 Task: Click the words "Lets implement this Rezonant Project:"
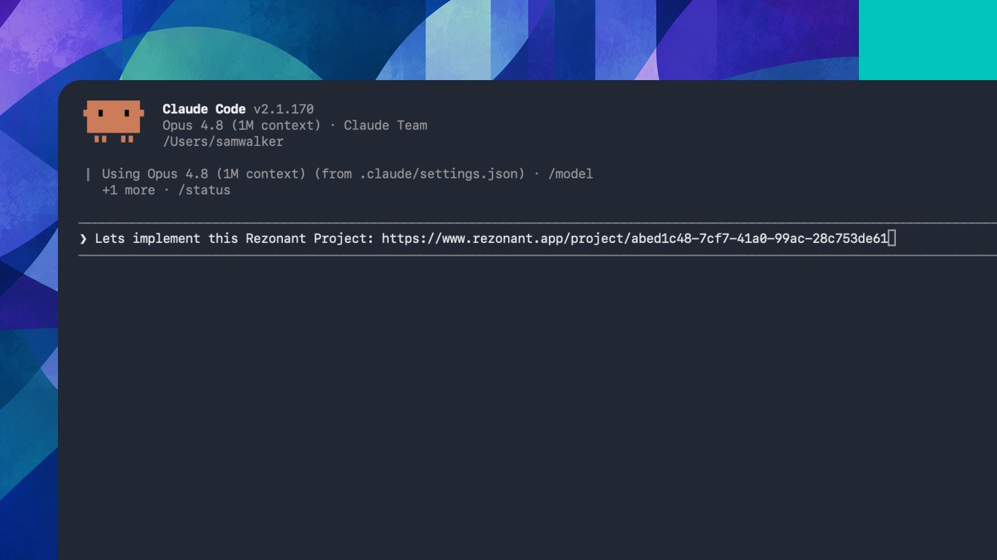pyautogui.click(x=234, y=239)
